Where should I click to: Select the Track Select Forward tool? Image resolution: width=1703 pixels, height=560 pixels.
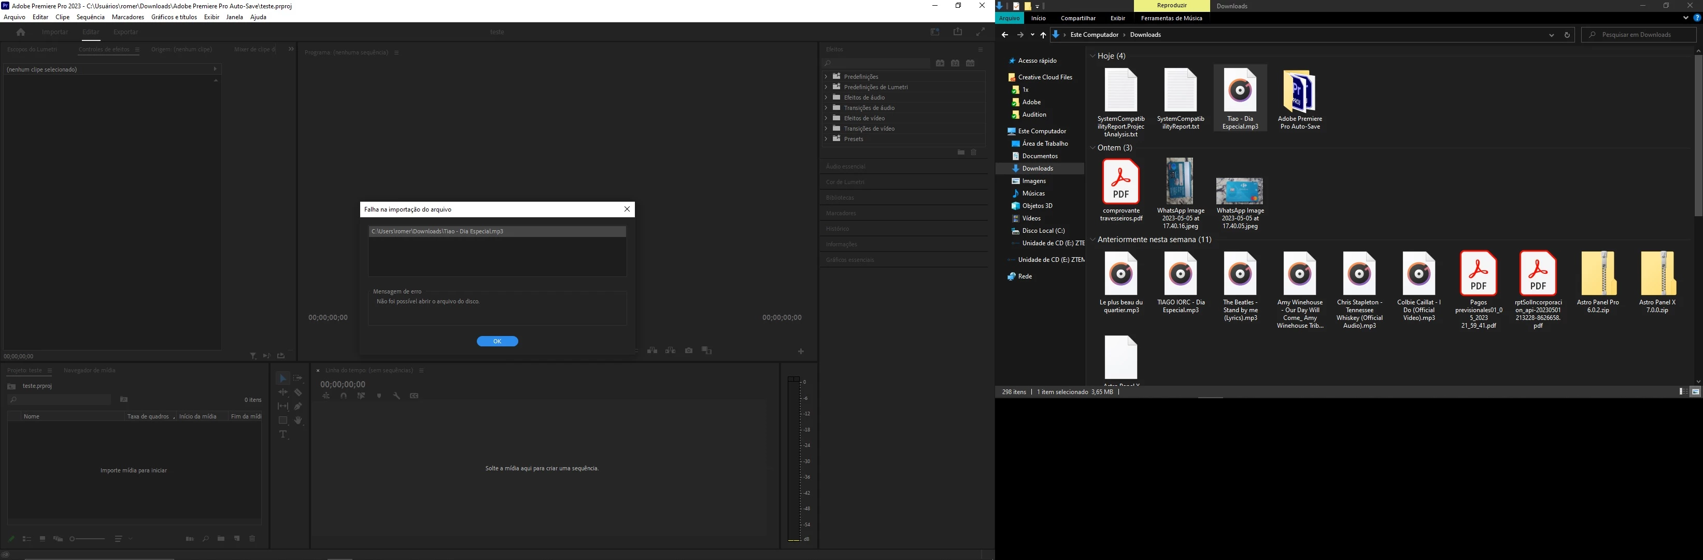pos(298,378)
